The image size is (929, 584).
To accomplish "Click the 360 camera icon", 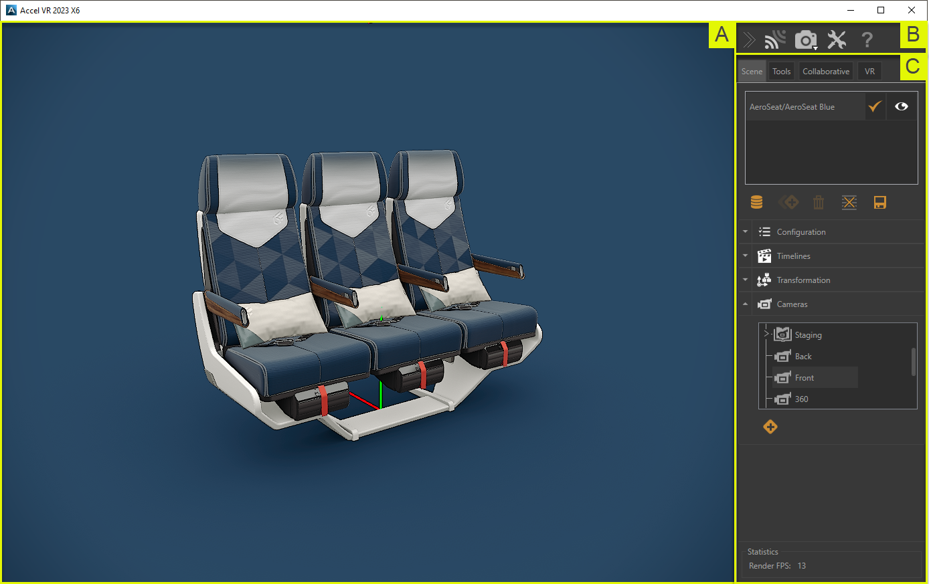I will pos(782,399).
